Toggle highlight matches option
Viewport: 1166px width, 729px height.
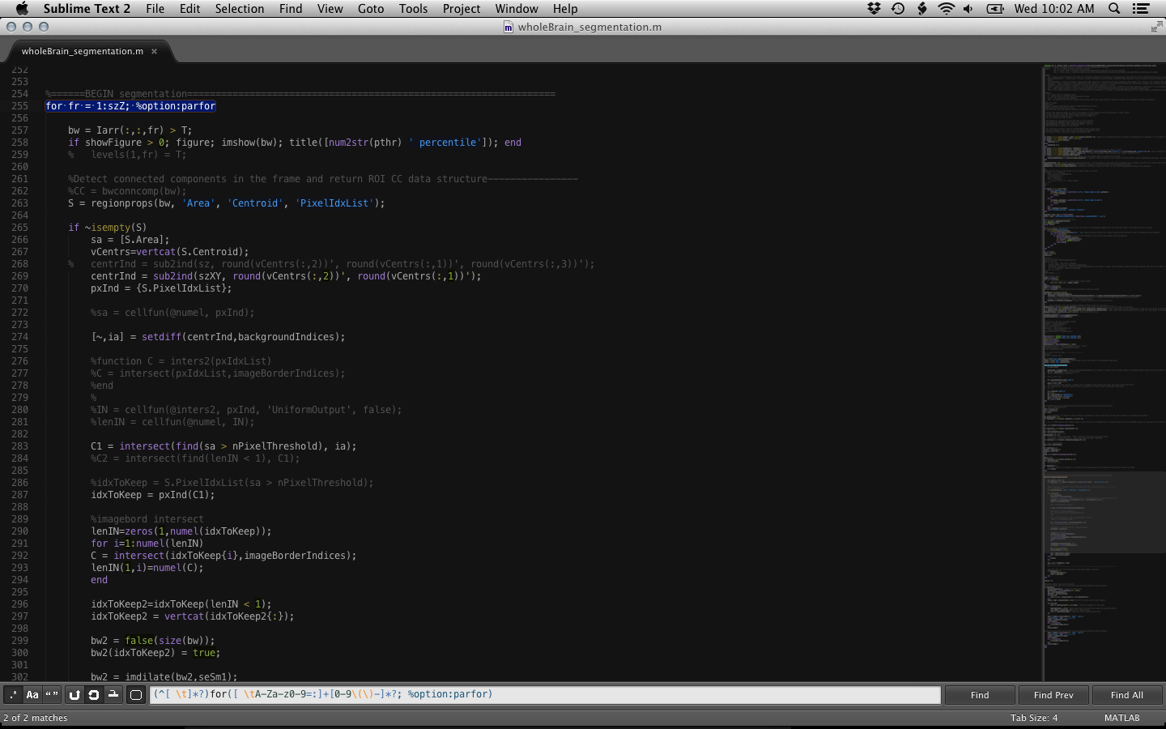tap(136, 694)
